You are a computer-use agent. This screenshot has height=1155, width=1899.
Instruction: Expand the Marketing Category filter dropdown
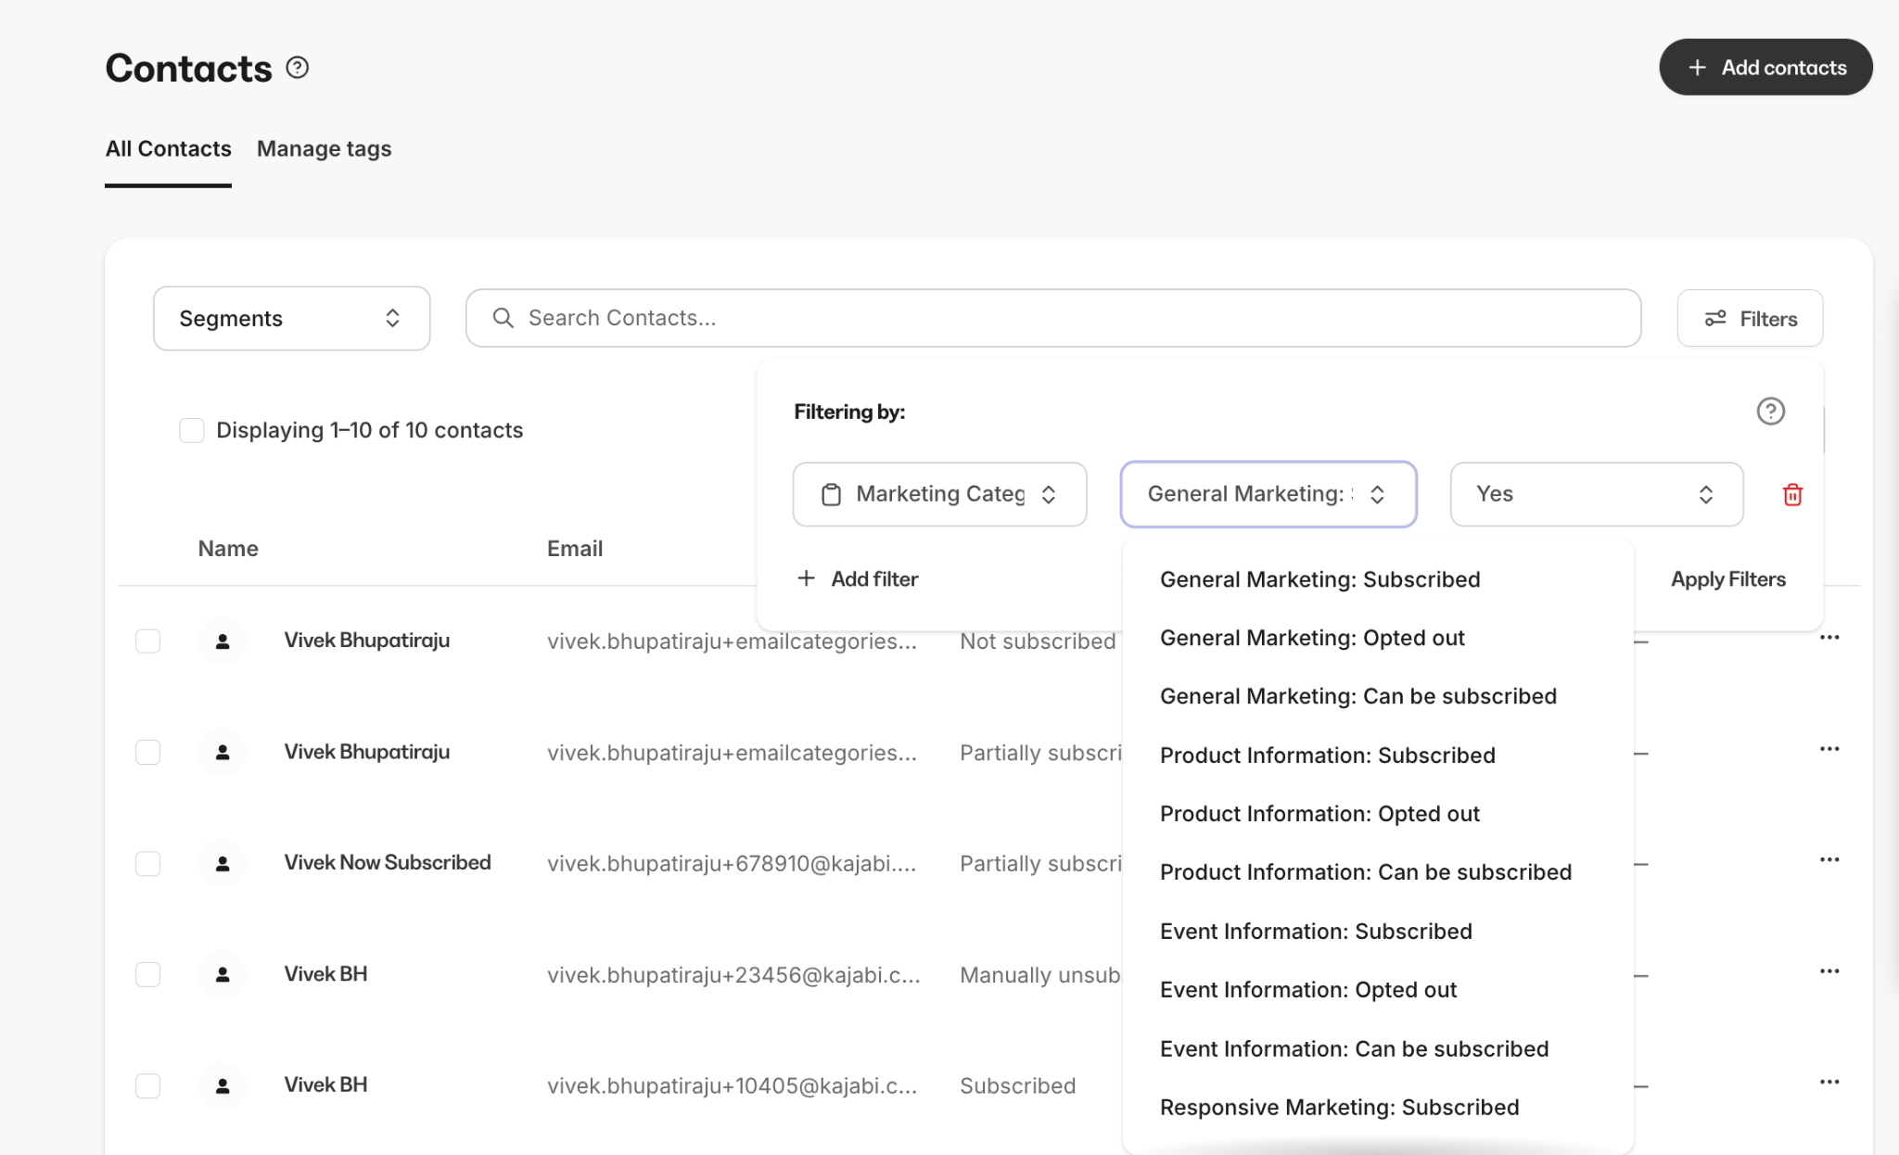(1049, 494)
